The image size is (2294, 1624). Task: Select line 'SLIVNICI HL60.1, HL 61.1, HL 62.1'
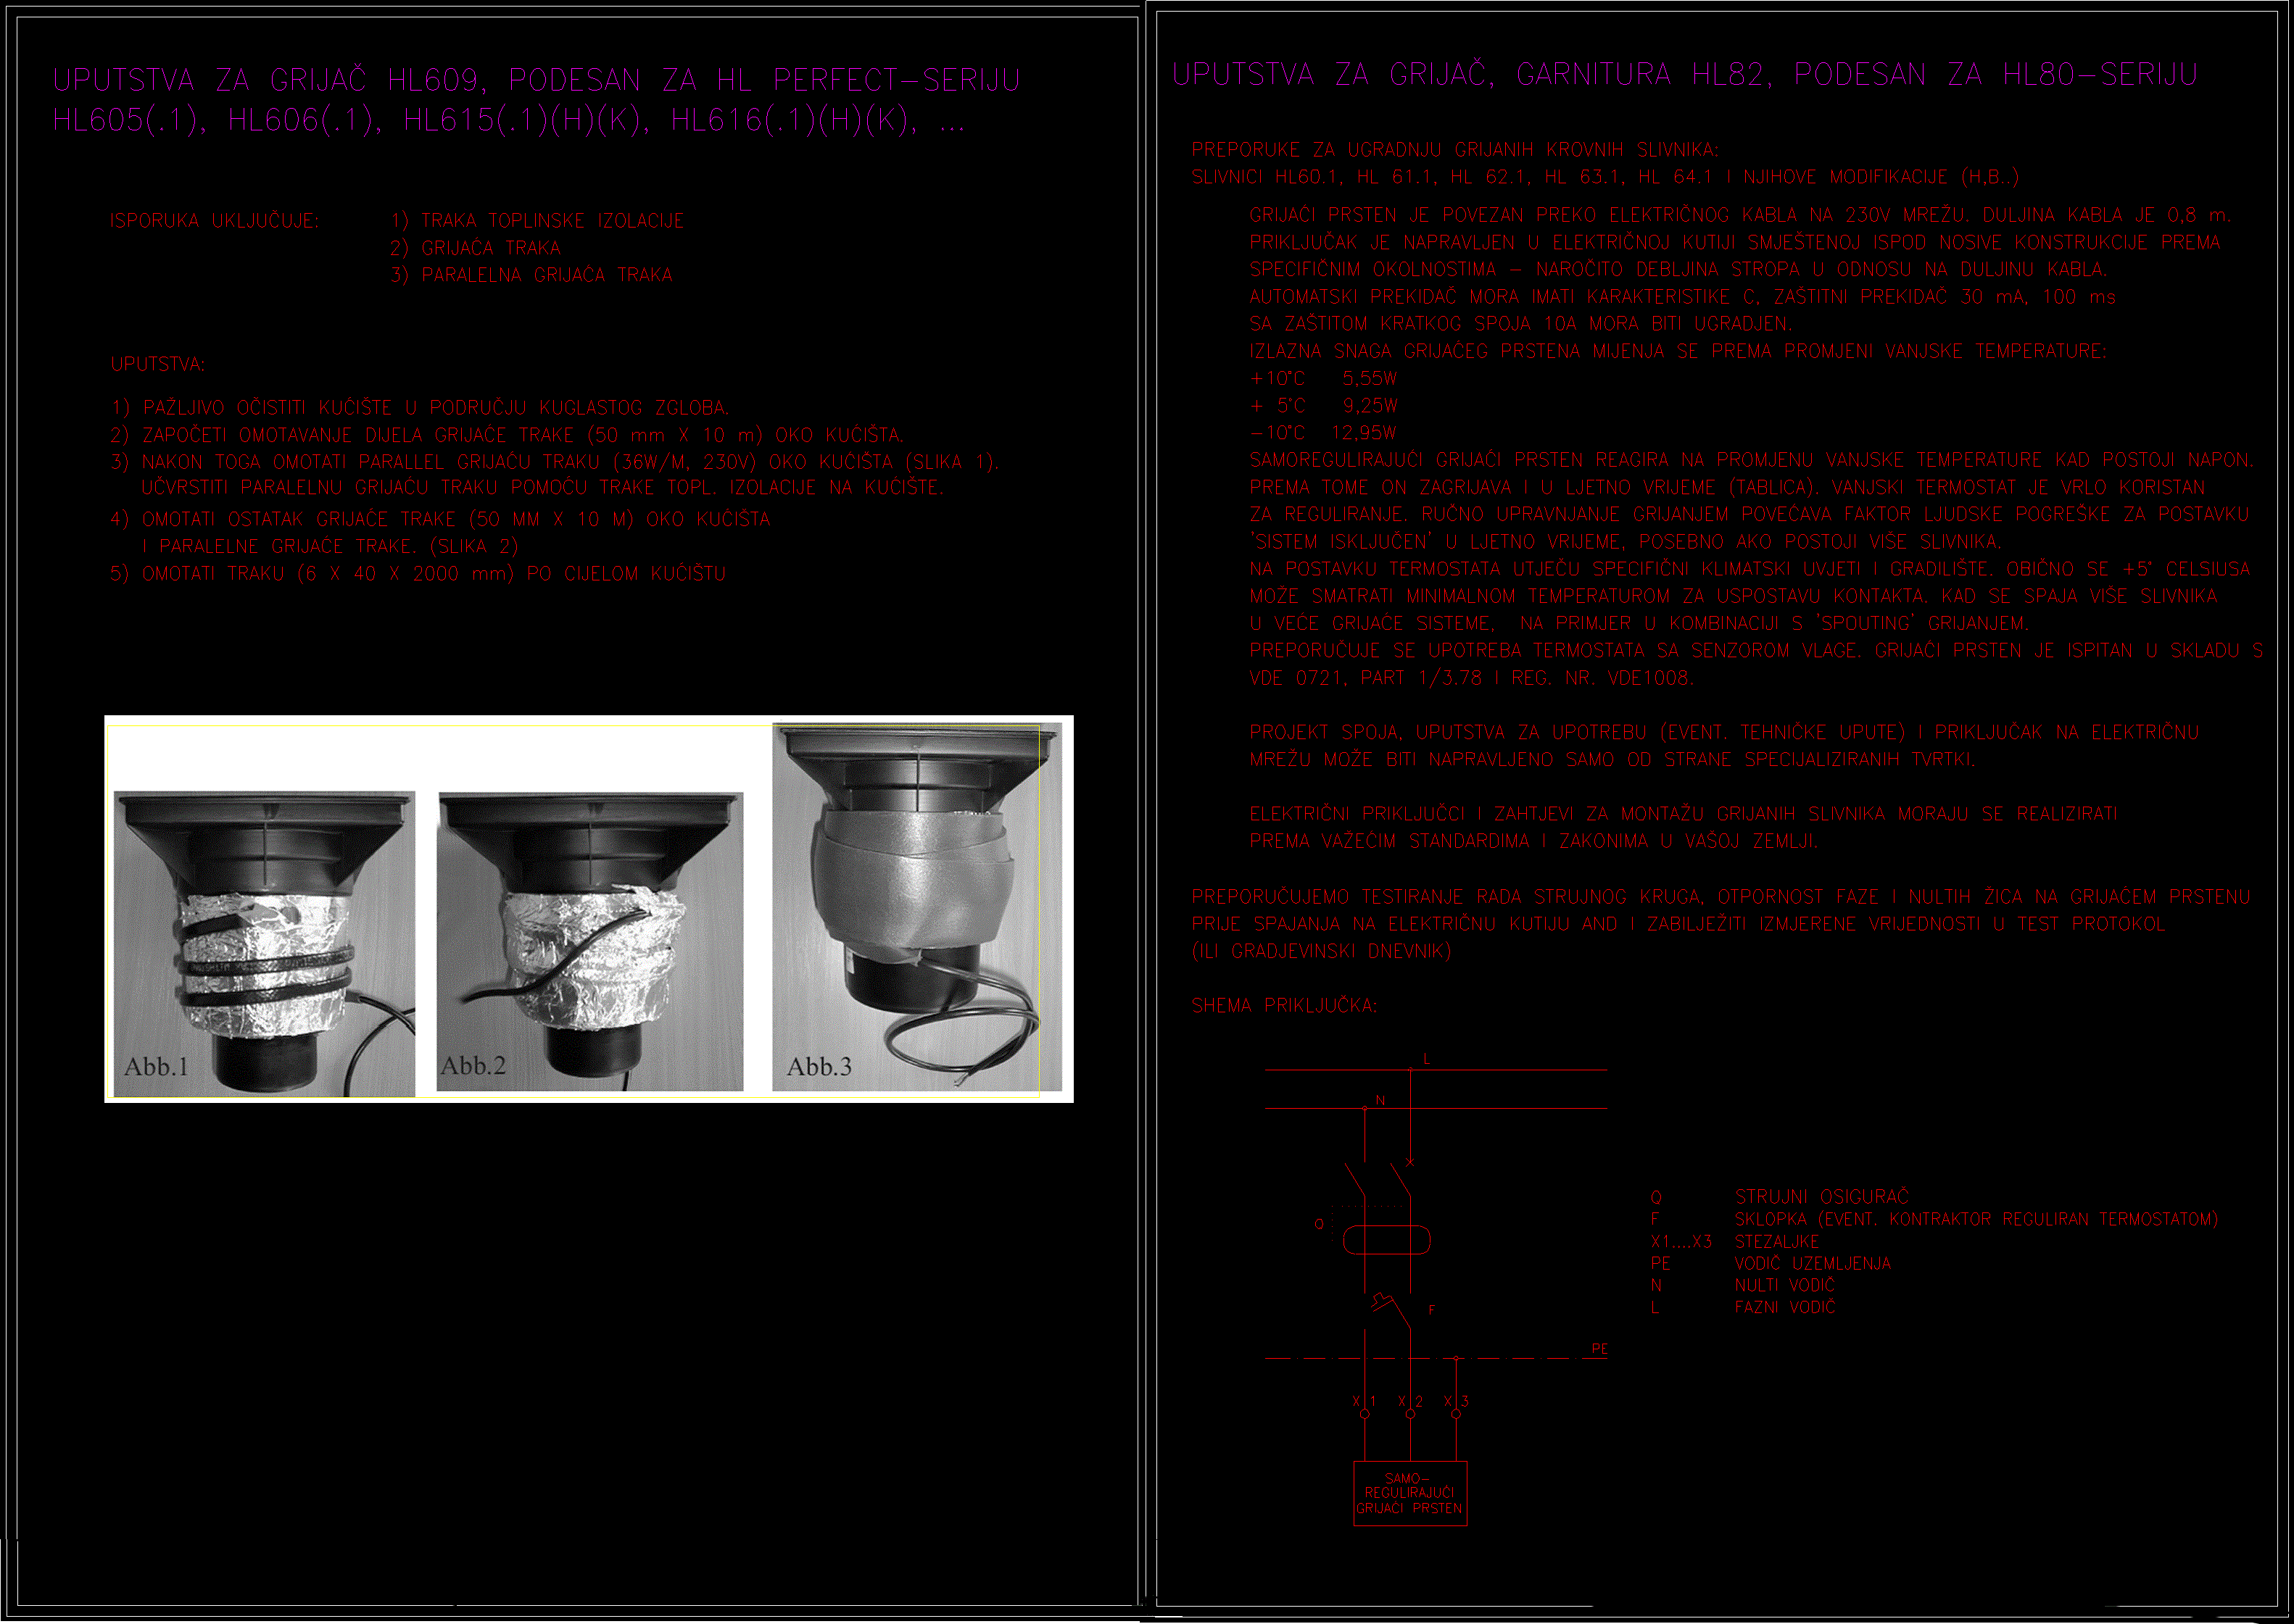[x=1604, y=177]
